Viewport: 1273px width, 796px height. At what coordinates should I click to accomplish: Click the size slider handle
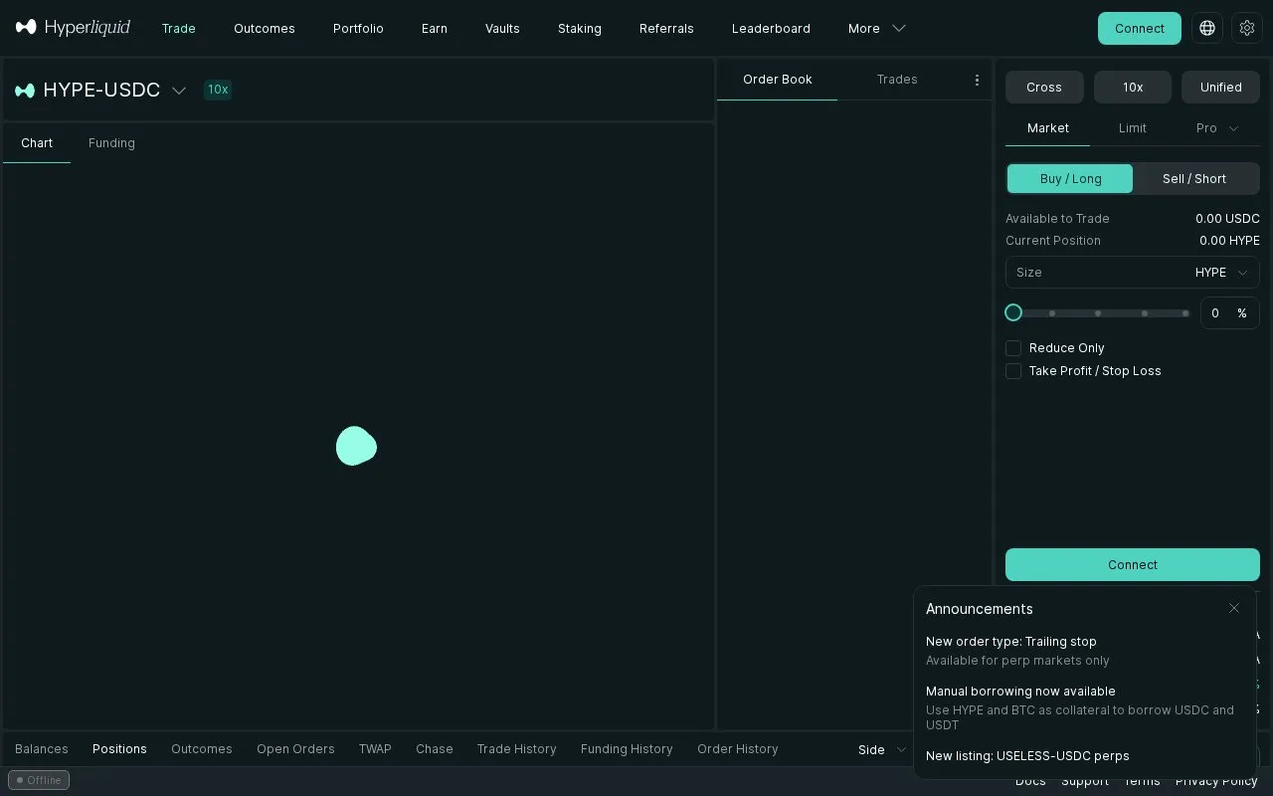tap(1013, 312)
